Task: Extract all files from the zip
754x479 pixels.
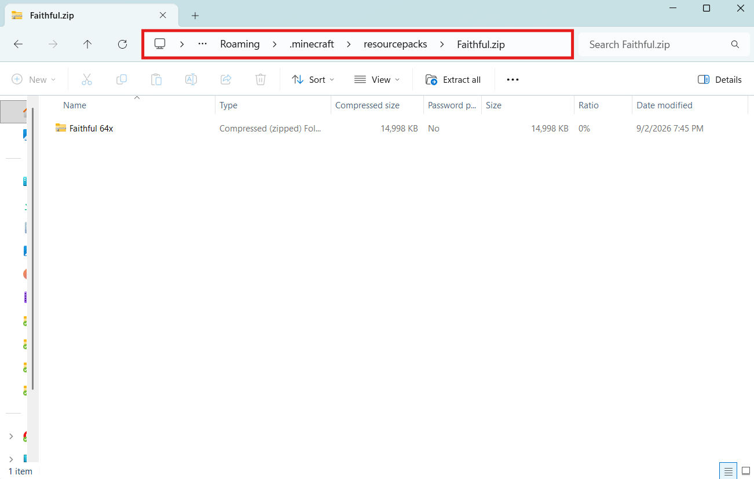Action: 453,79
